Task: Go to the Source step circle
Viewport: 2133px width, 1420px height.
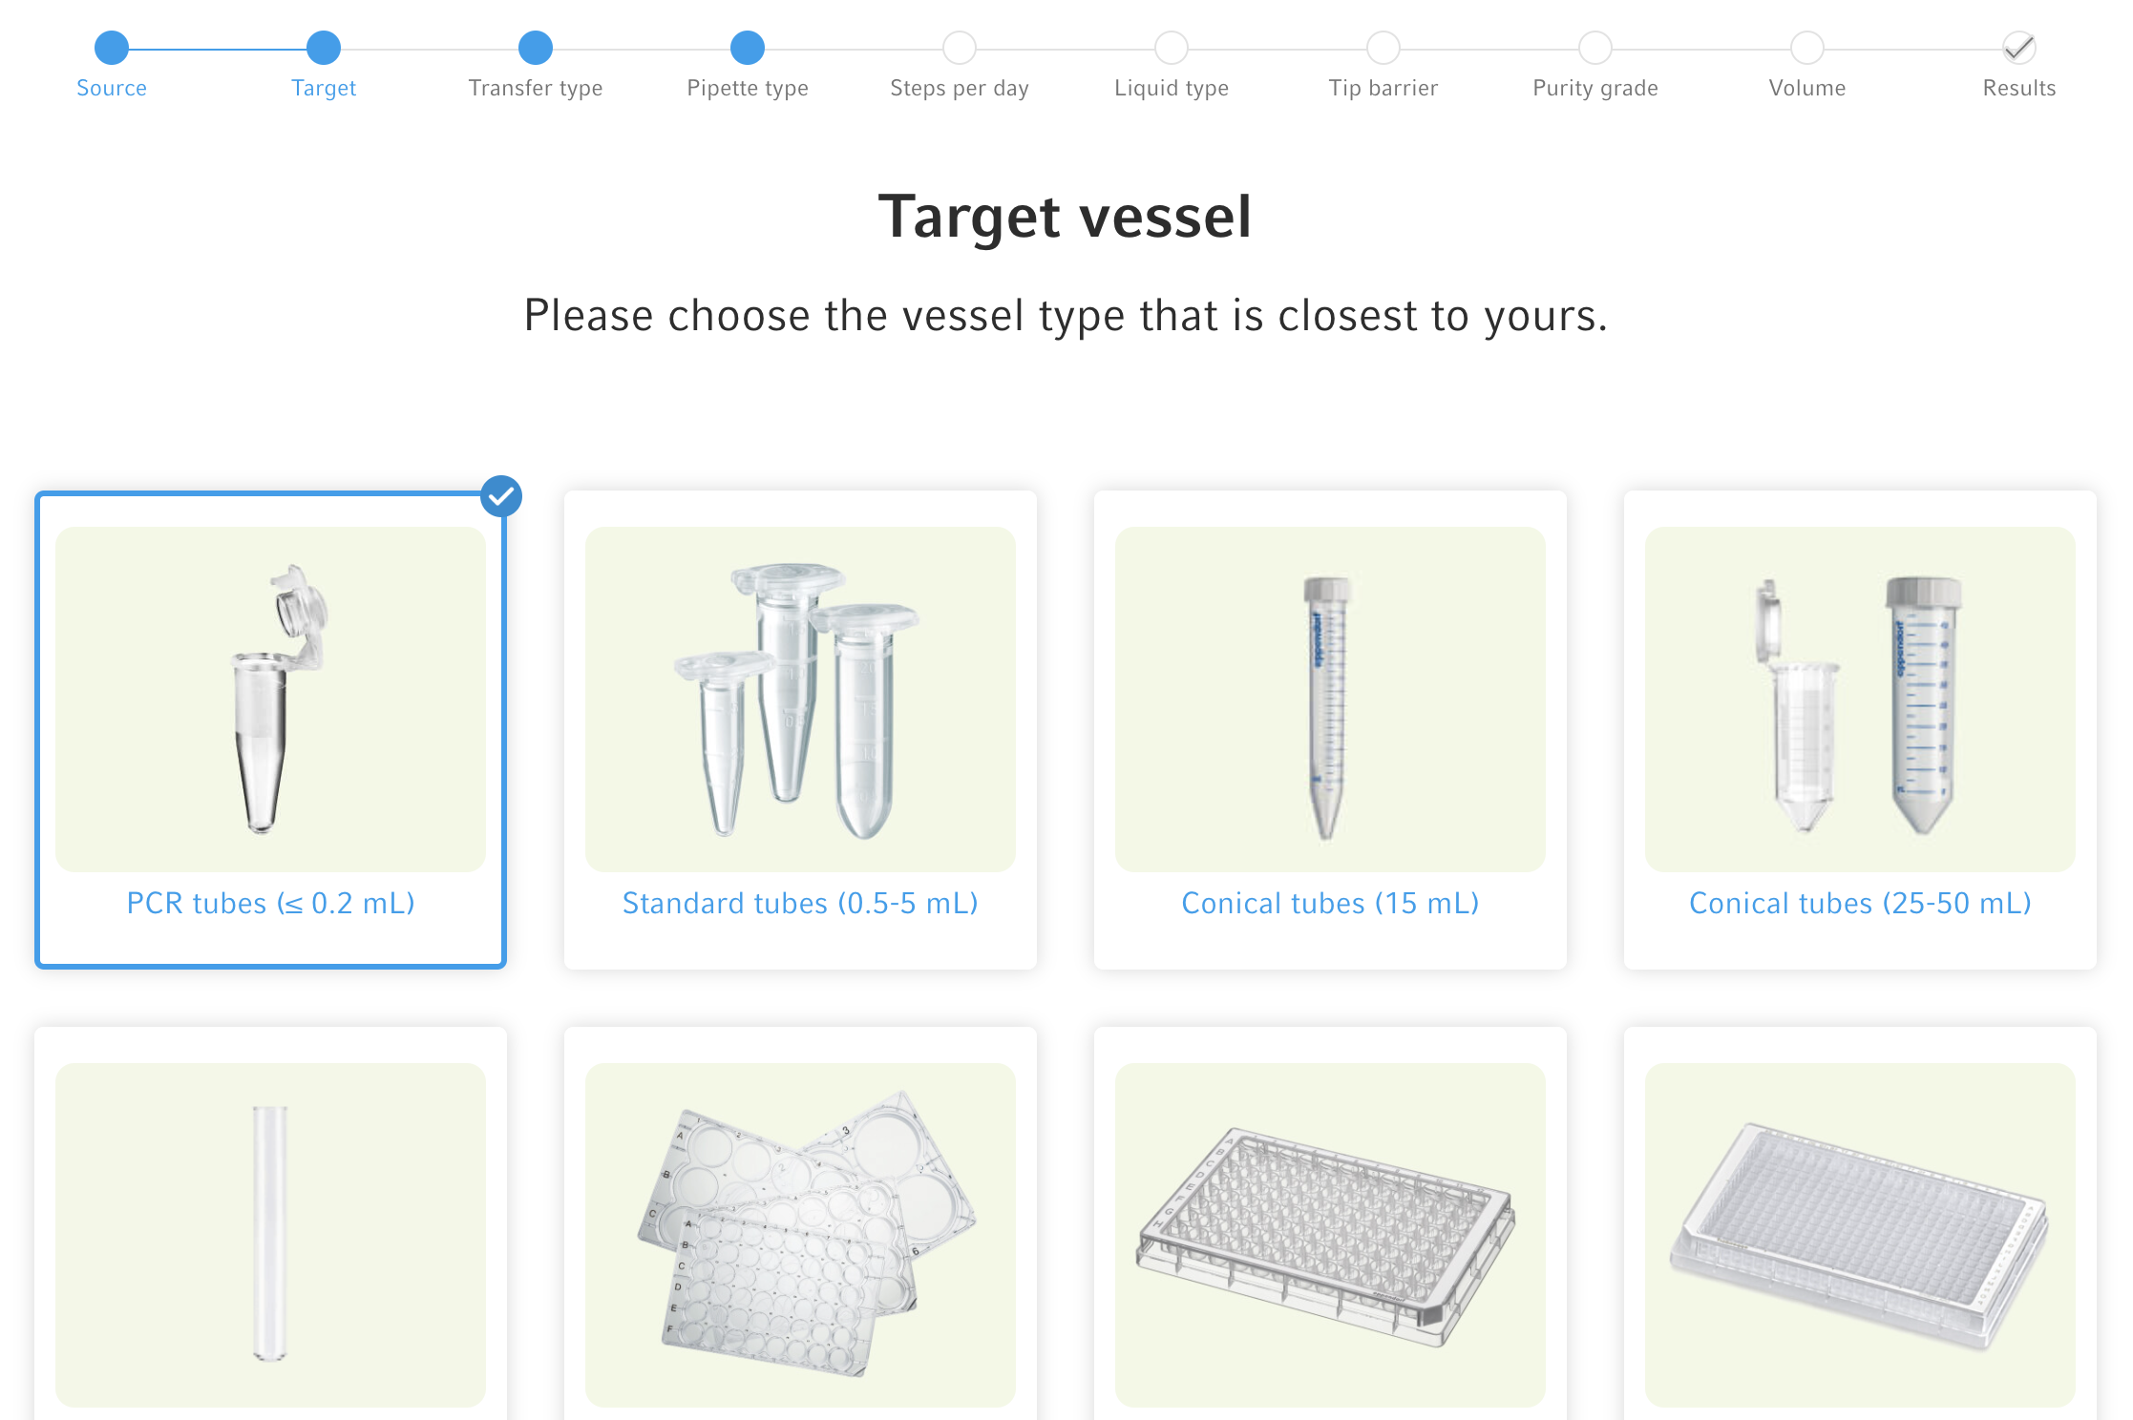Action: pos(112,48)
